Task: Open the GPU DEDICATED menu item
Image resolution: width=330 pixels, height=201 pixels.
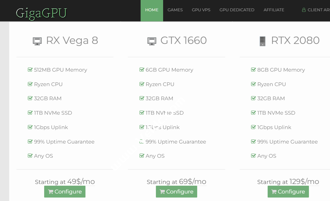Action: [x=237, y=10]
